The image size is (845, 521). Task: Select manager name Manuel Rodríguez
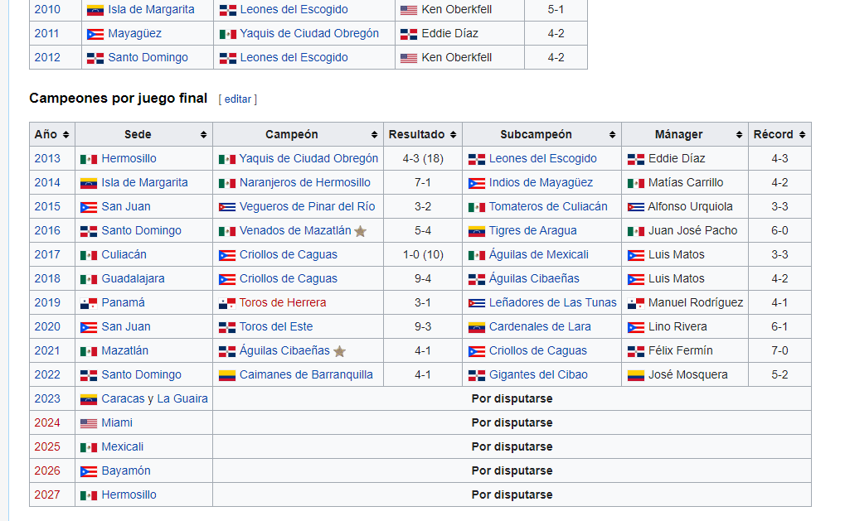click(x=696, y=303)
